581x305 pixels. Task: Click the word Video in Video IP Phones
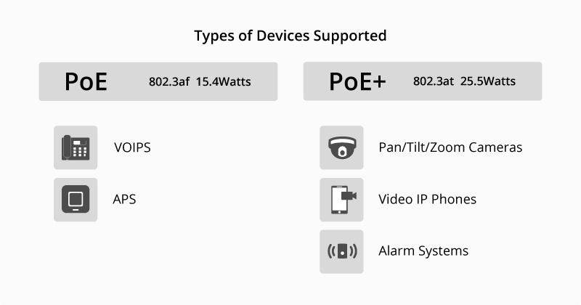[396, 199]
